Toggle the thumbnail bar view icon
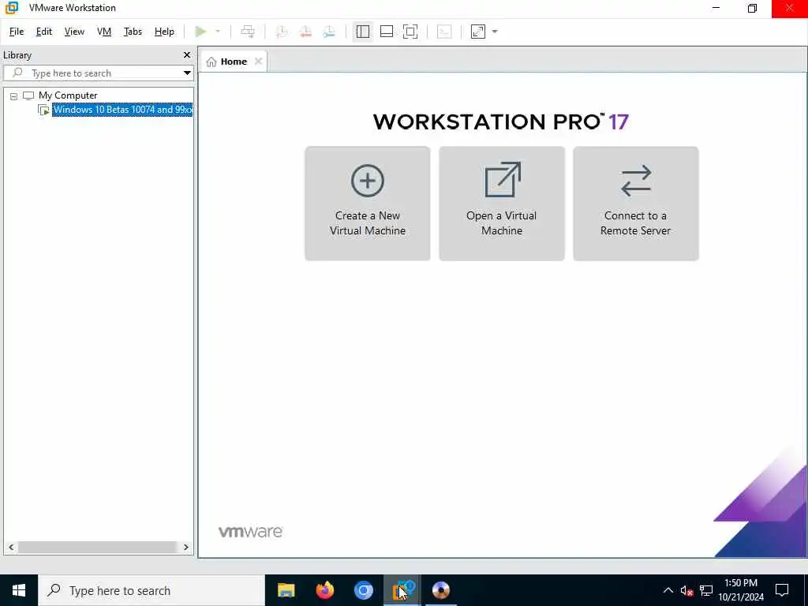 [387, 32]
